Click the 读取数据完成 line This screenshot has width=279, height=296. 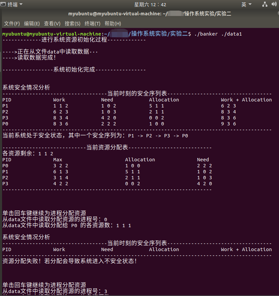pos(29,58)
